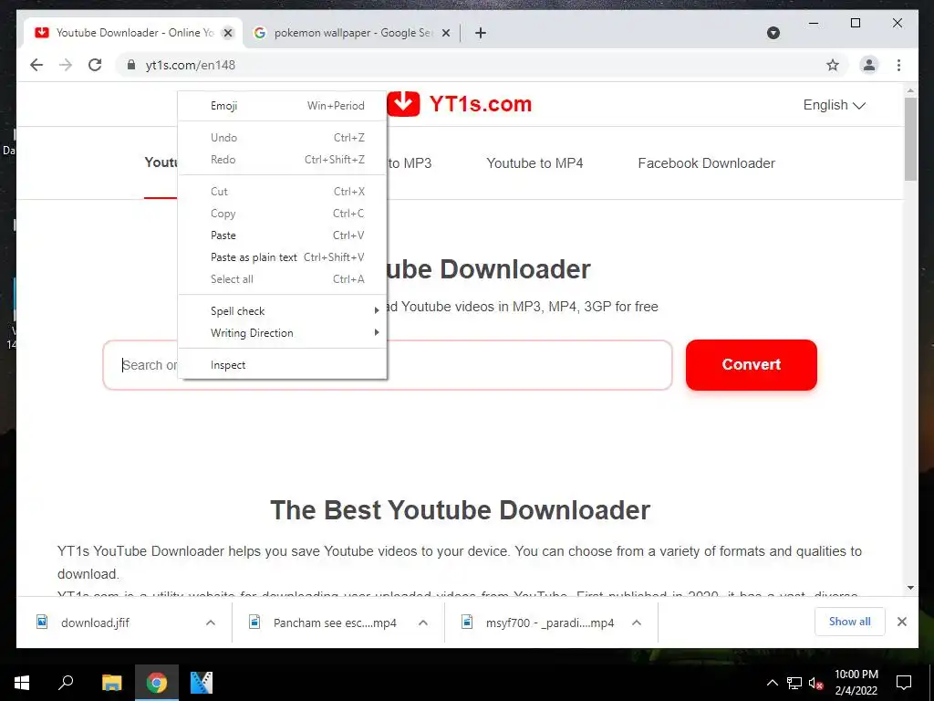This screenshot has height=701, width=934.
Task: Select Paste in context menu
Action: click(283, 235)
